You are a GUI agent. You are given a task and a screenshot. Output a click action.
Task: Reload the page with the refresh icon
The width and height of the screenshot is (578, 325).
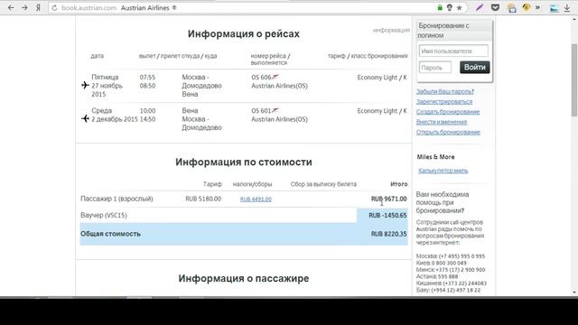click(x=54, y=8)
